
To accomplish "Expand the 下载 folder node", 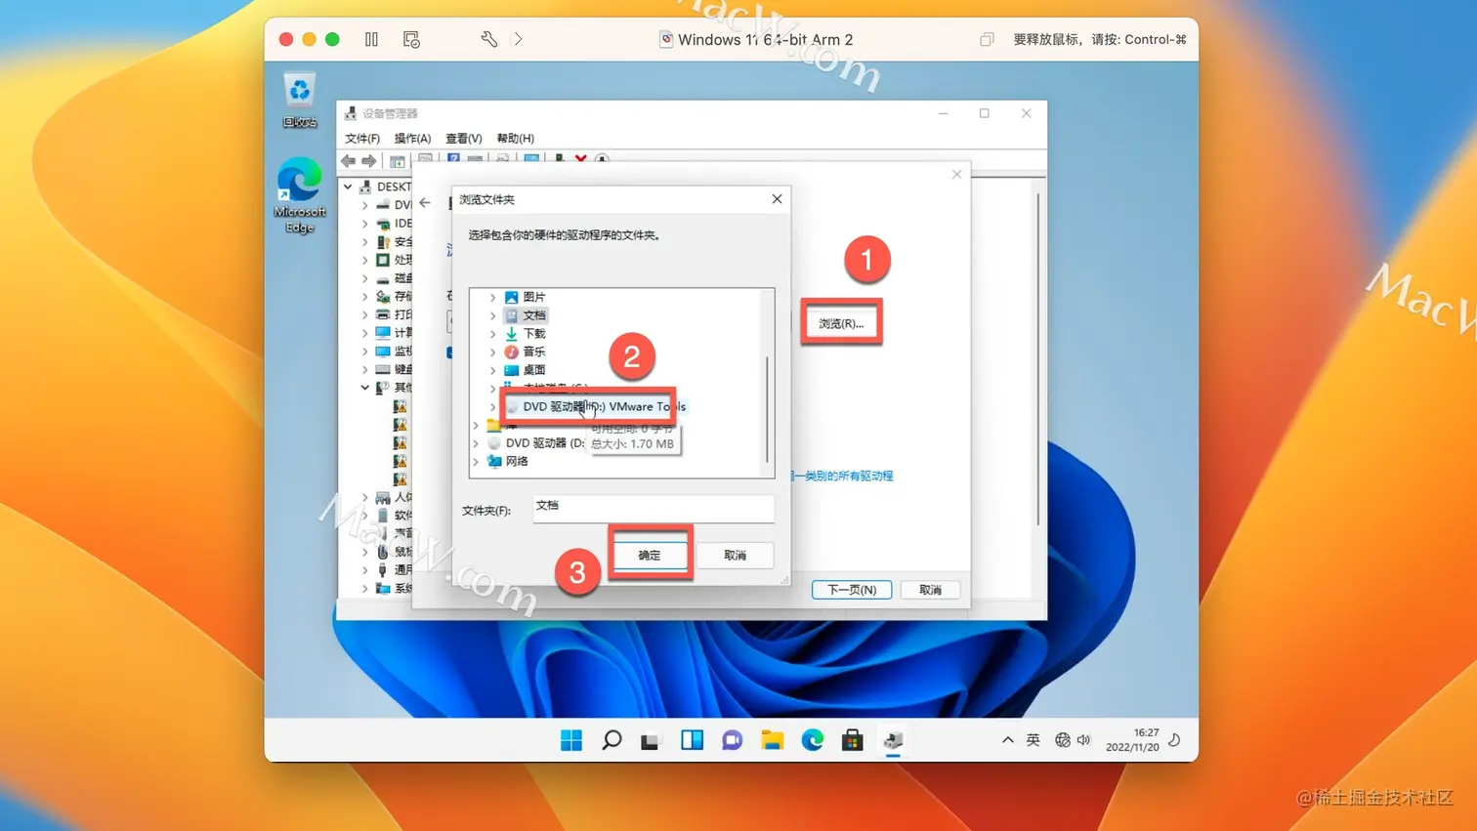I will (492, 334).
